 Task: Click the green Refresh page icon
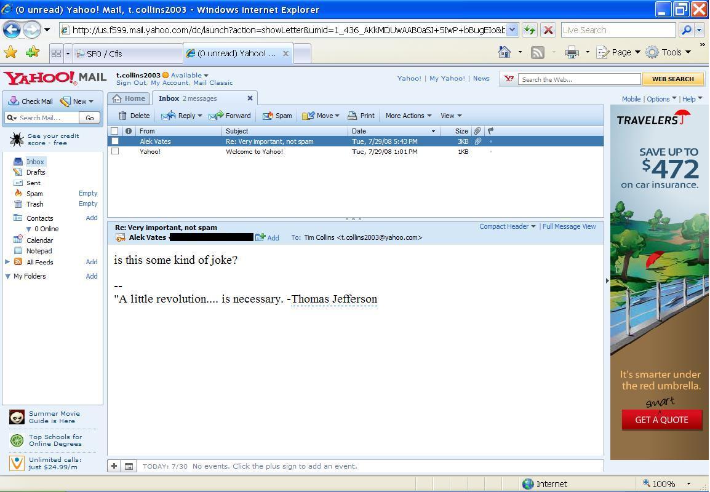point(529,30)
